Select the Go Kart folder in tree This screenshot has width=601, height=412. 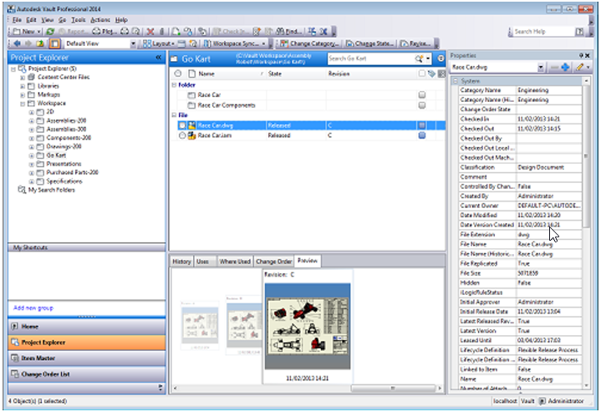pyautogui.click(x=56, y=155)
